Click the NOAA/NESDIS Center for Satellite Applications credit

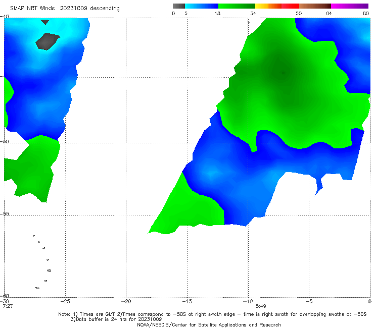pyautogui.click(x=209, y=325)
